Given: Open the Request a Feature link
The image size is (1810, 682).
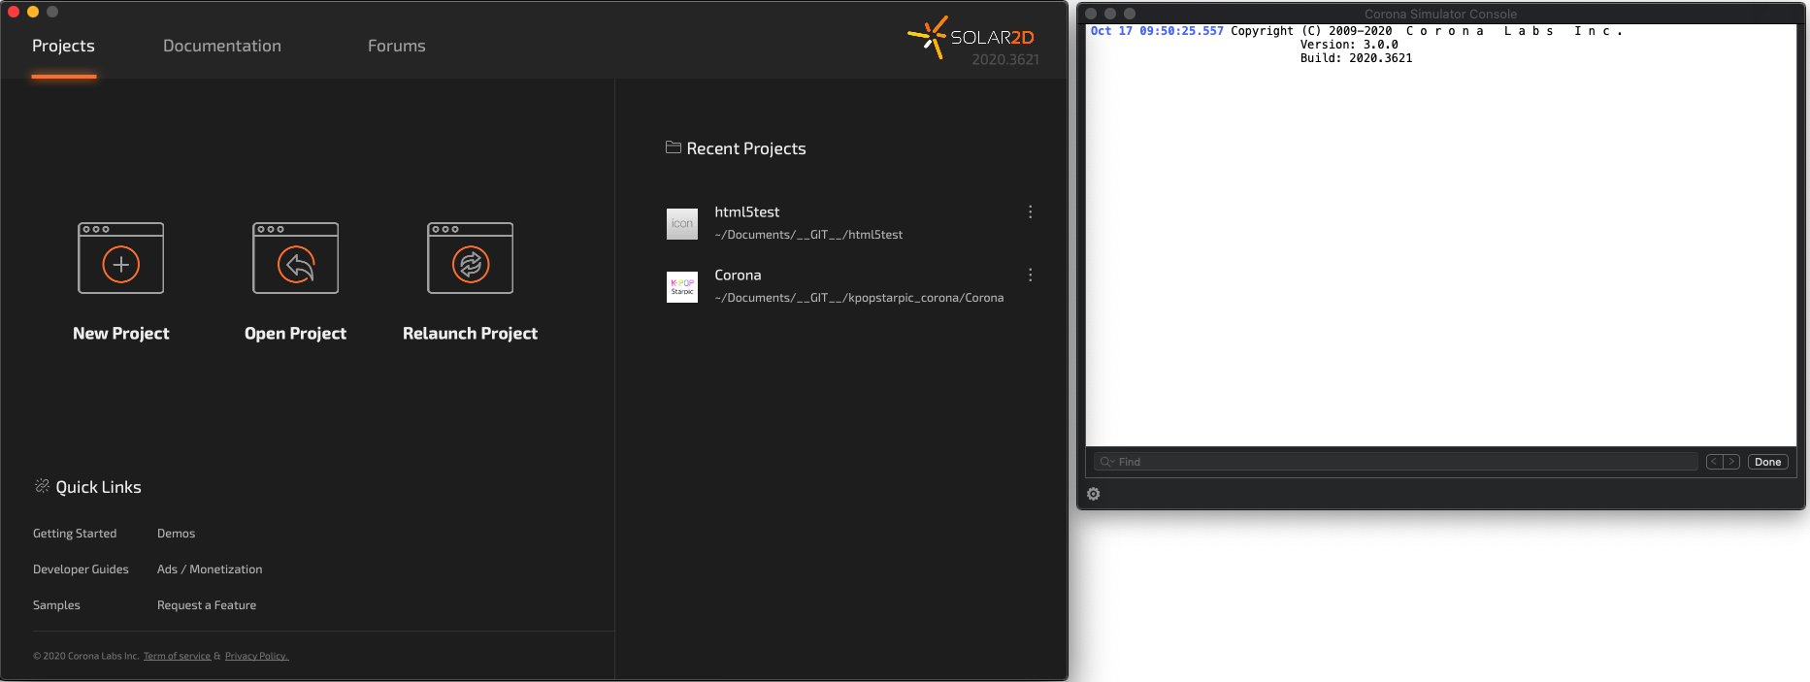Looking at the screenshot, I should (207, 605).
